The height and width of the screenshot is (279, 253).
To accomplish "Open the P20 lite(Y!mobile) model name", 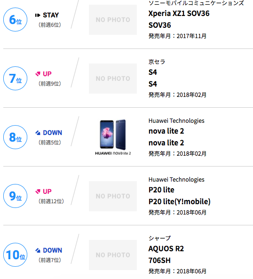I will pyautogui.click(x=179, y=201).
